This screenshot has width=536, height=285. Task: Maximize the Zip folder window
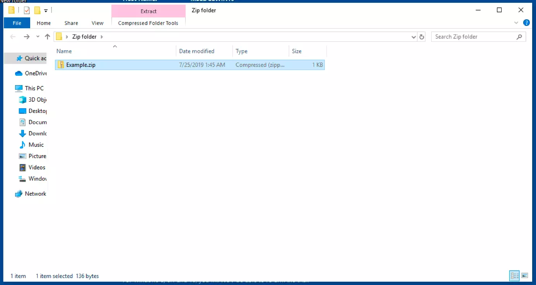pyautogui.click(x=499, y=10)
